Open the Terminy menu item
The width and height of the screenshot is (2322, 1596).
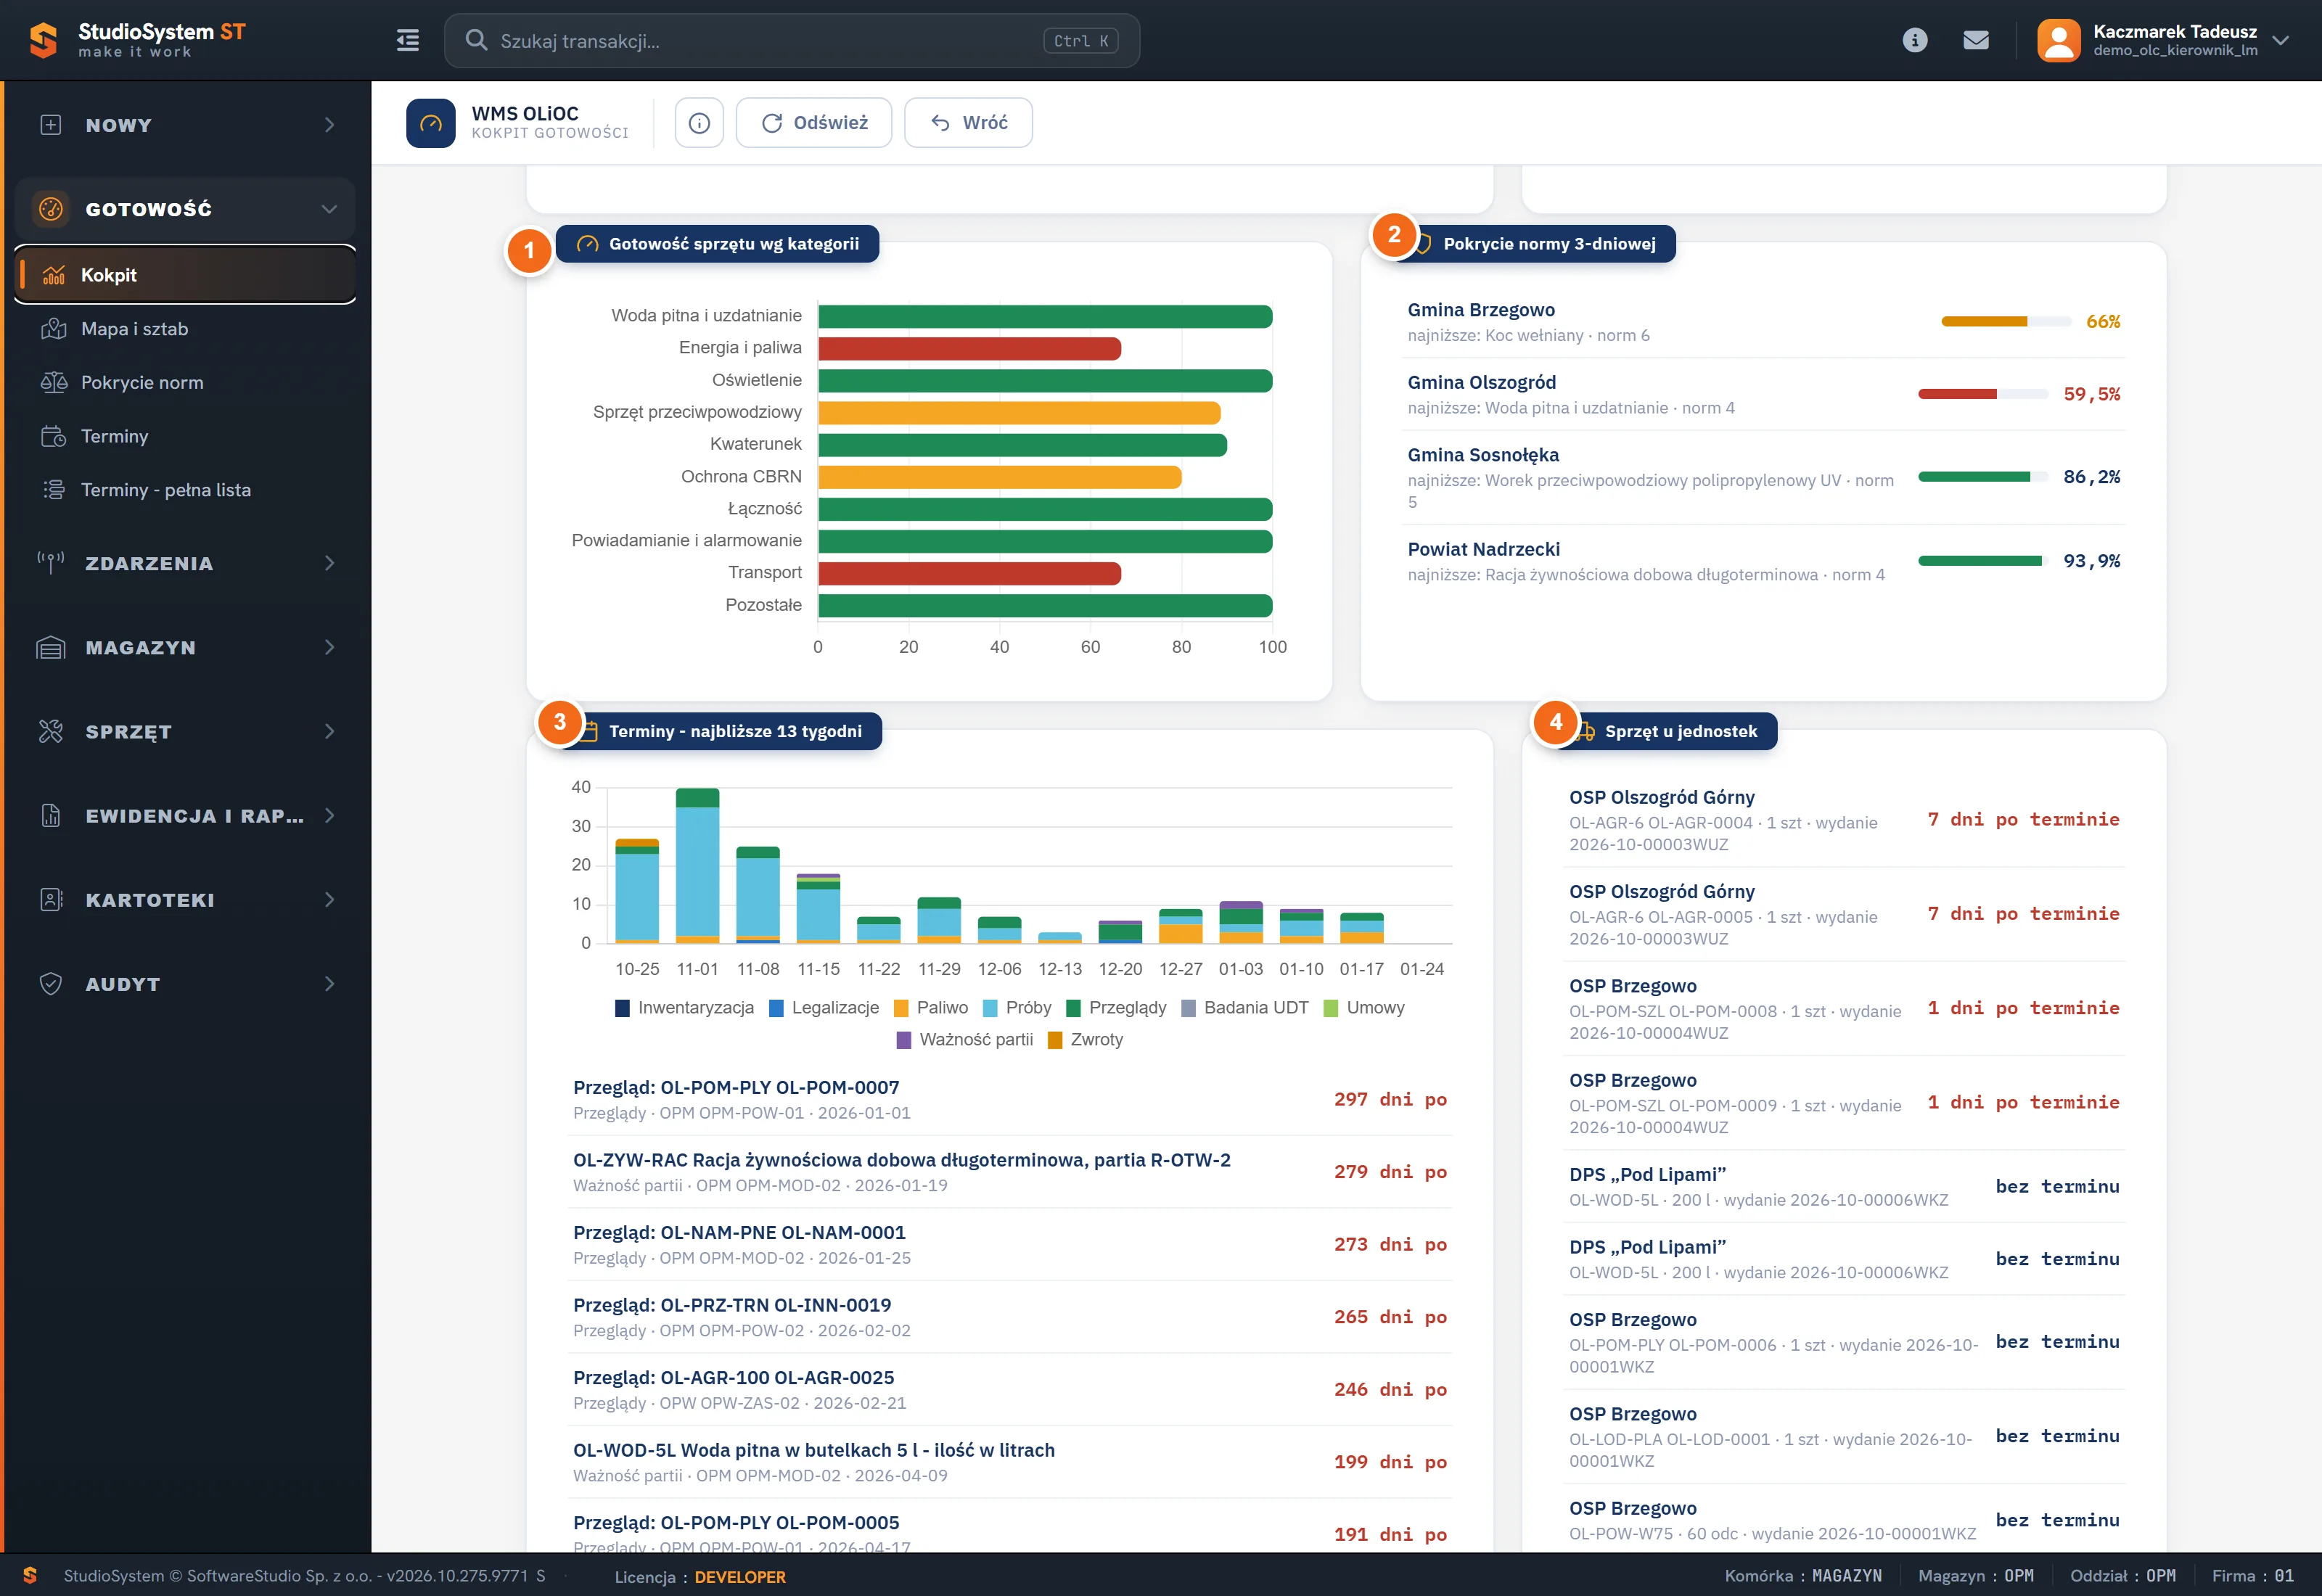[186, 436]
